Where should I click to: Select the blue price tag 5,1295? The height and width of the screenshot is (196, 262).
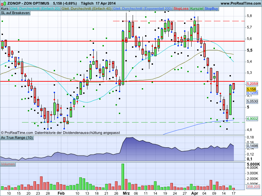point(252,93)
